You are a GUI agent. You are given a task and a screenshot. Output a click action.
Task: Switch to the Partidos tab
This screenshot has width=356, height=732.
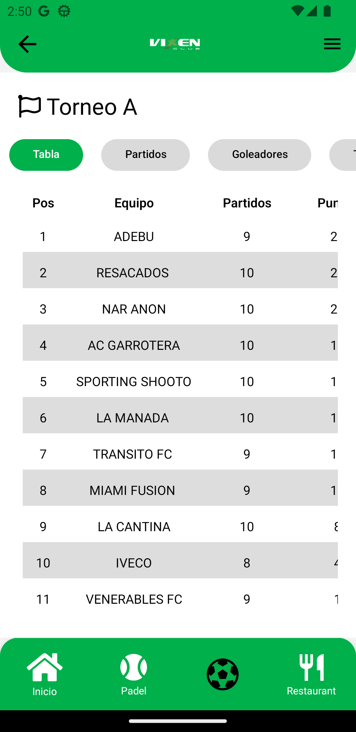tap(145, 155)
